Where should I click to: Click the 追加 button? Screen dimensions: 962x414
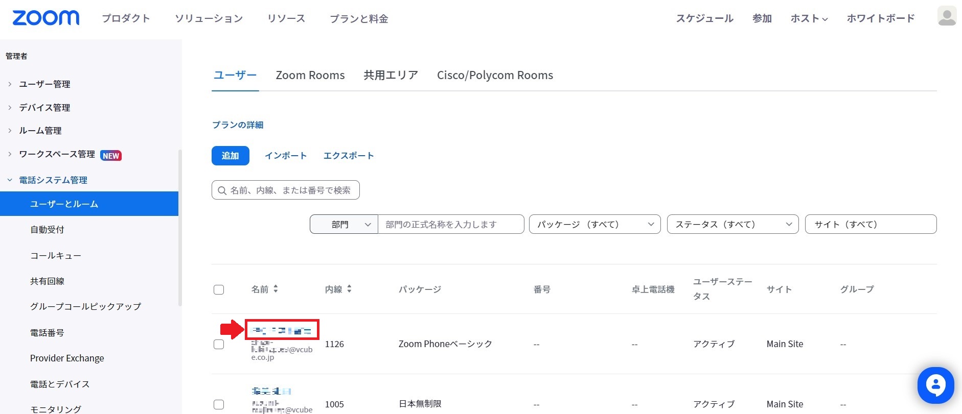click(x=231, y=156)
